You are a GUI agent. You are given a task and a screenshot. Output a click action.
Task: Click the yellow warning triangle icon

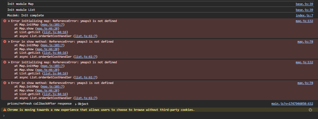[5, 110]
